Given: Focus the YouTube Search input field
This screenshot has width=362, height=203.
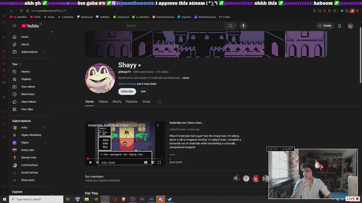Looking at the screenshot, I should (x=174, y=26).
